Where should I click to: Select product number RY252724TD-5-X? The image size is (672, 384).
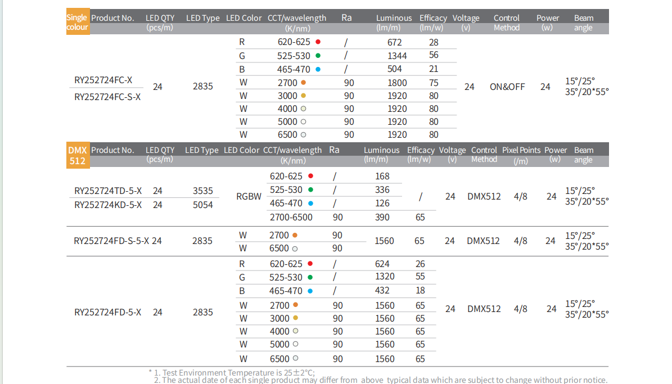tap(108, 191)
